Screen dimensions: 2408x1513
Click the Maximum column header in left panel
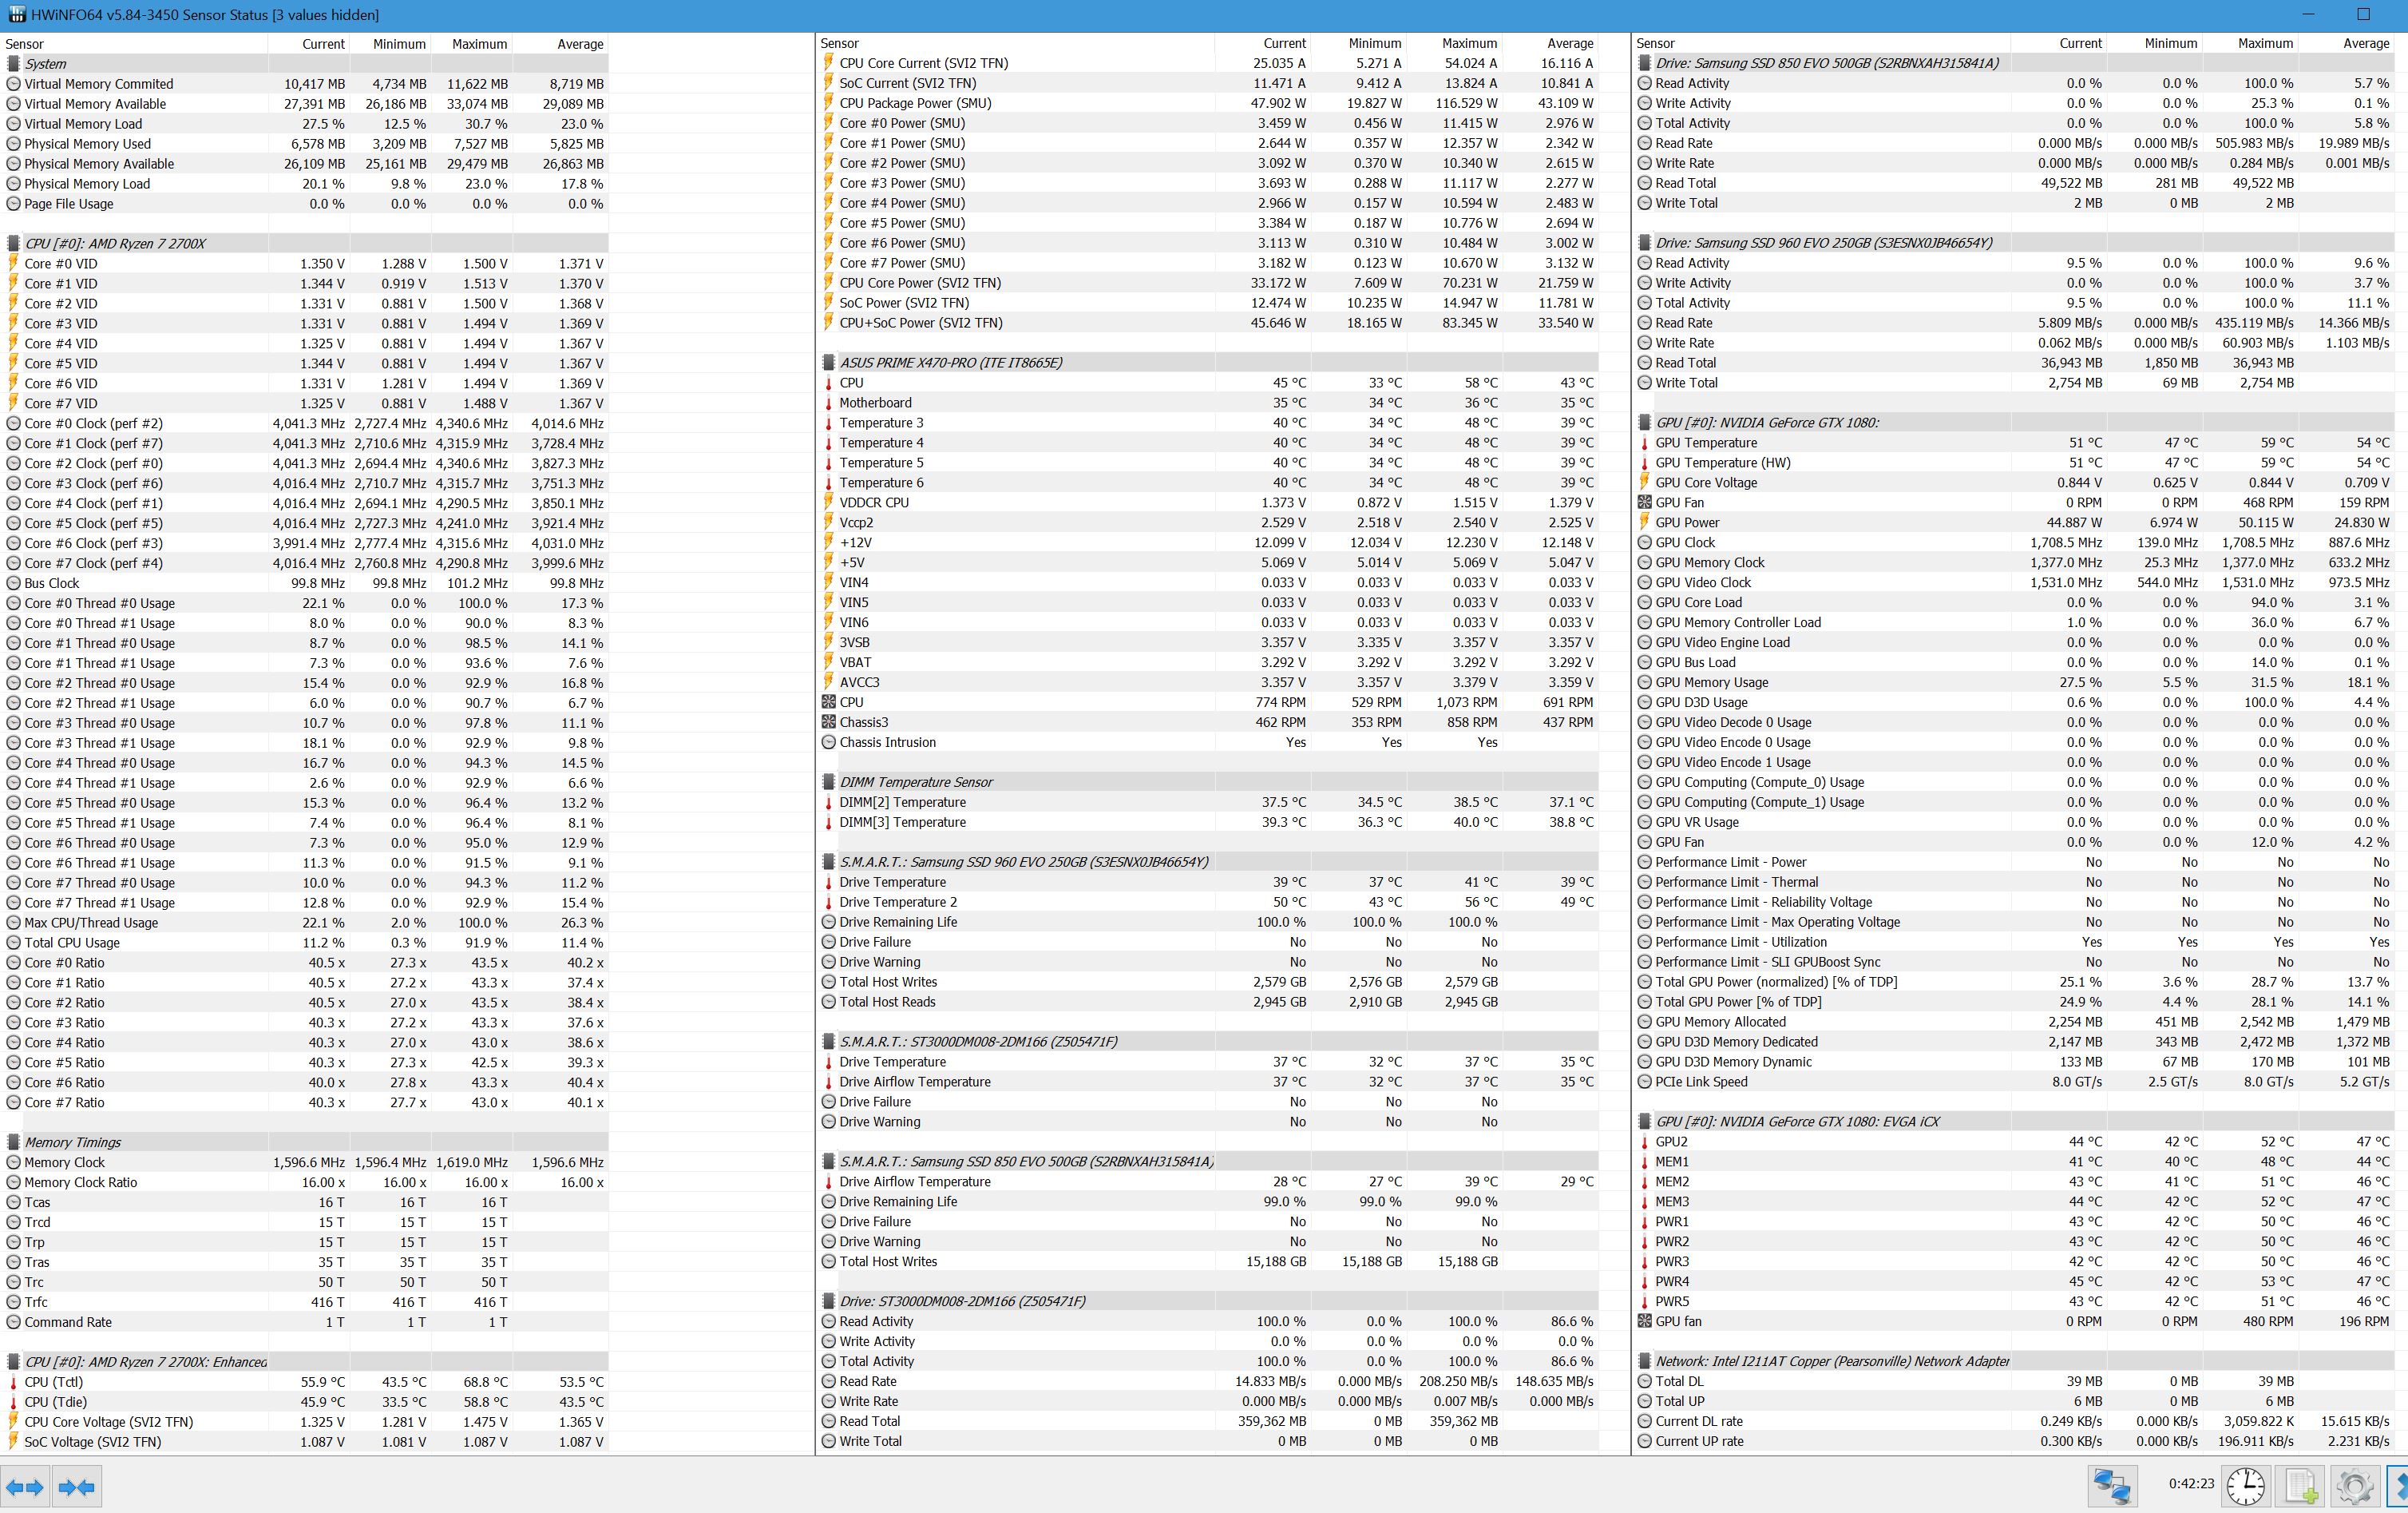pos(479,44)
